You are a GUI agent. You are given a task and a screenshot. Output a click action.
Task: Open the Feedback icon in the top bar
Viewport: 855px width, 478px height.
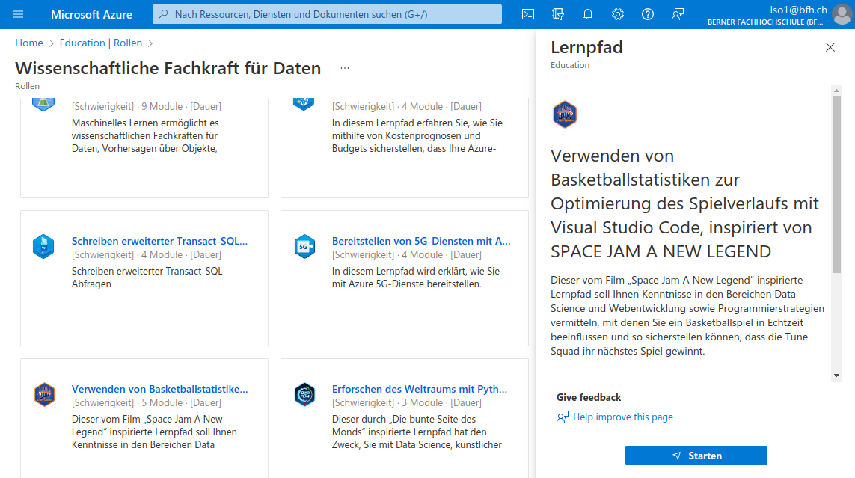click(x=678, y=14)
